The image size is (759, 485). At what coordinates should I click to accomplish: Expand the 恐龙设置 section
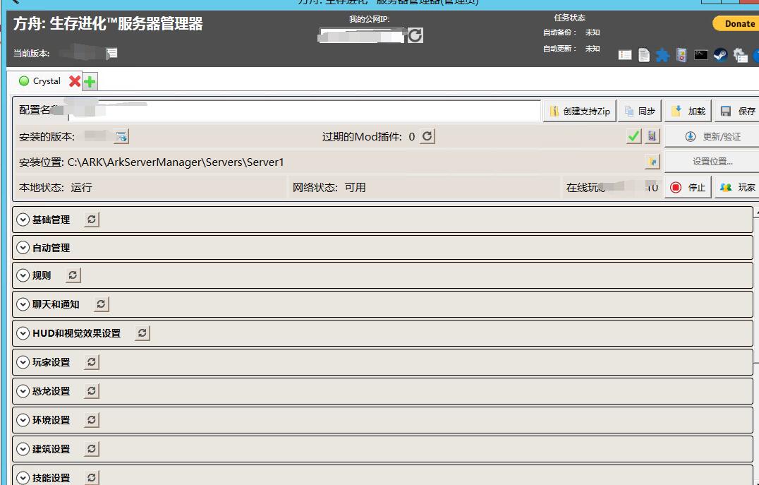click(x=23, y=391)
